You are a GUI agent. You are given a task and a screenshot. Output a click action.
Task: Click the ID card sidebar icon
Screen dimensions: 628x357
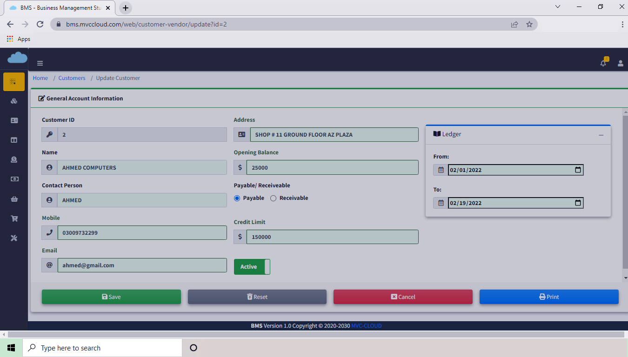point(14,120)
